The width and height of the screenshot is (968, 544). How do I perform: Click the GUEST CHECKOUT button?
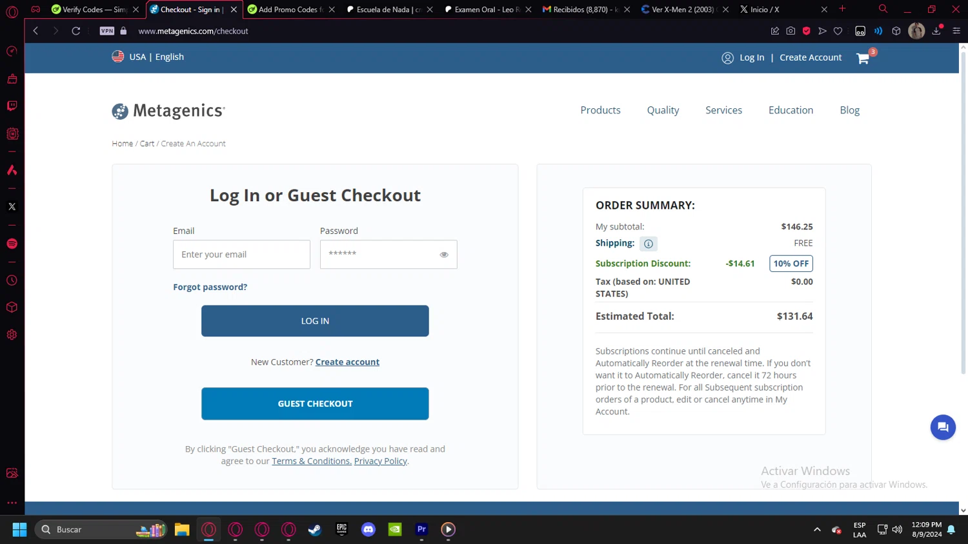(x=315, y=403)
